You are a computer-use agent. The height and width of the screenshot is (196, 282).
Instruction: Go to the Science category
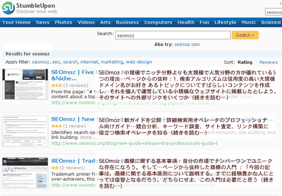tap(271, 22)
